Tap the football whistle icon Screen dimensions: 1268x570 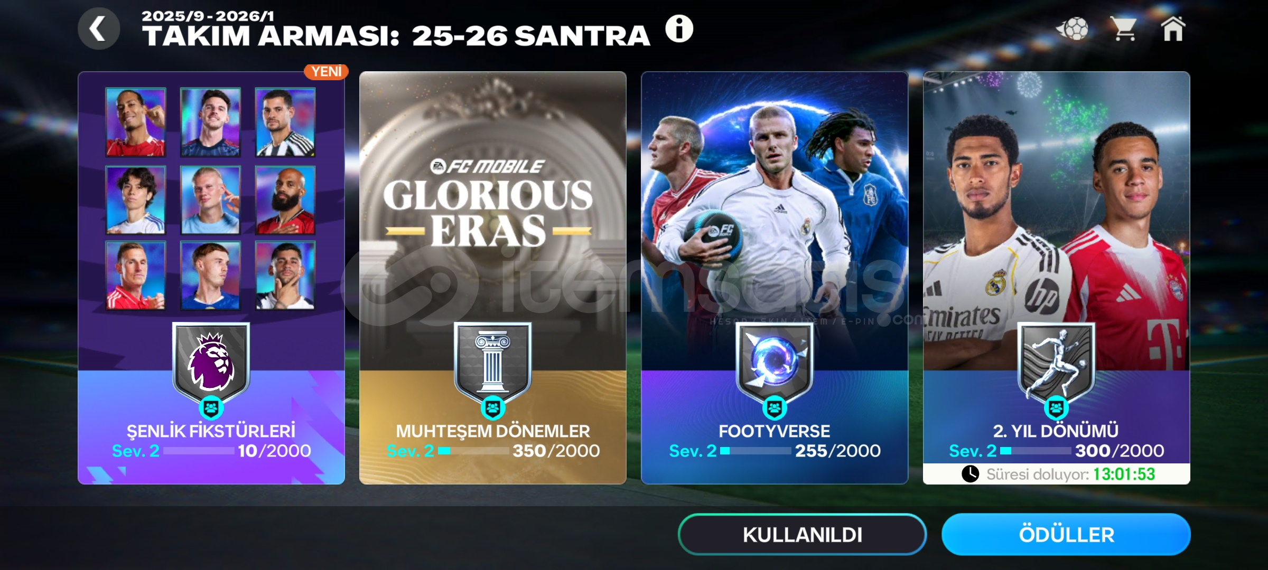(1073, 28)
